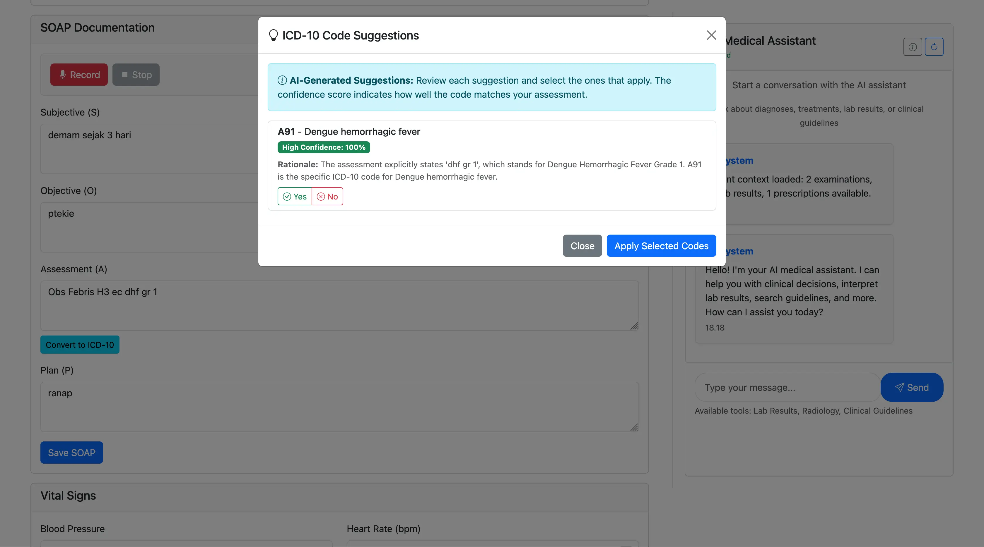This screenshot has width=984, height=547.
Task: Reject A91 code with No toggle
Action: click(327, 197)
